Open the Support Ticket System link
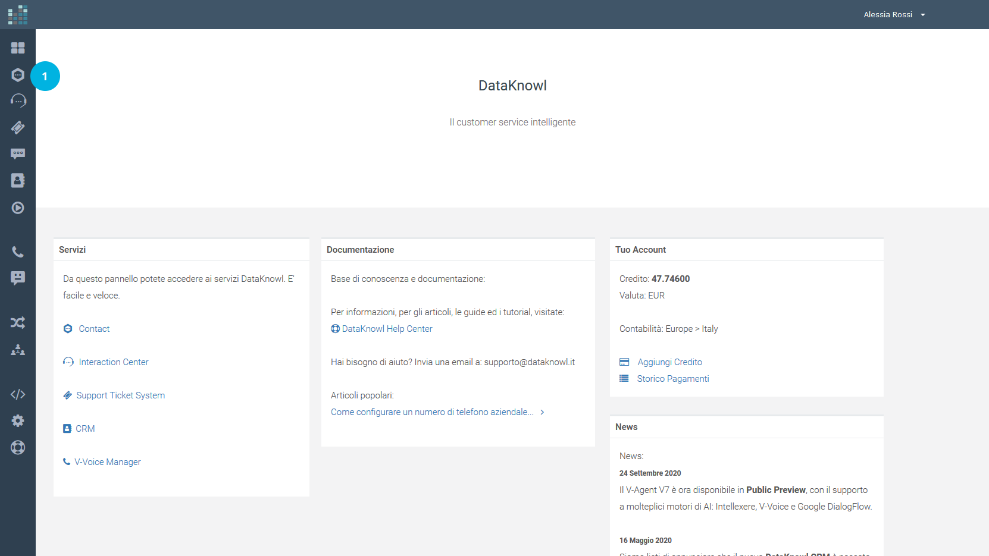This screenshot has width=989, height=556. coord(121,395)
